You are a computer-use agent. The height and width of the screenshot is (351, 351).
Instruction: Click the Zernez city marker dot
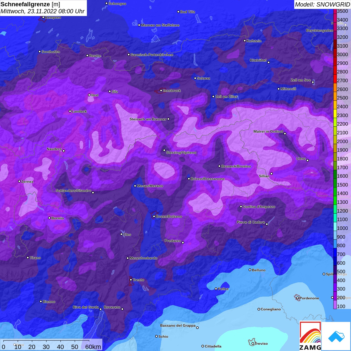(x=19, y=181)
